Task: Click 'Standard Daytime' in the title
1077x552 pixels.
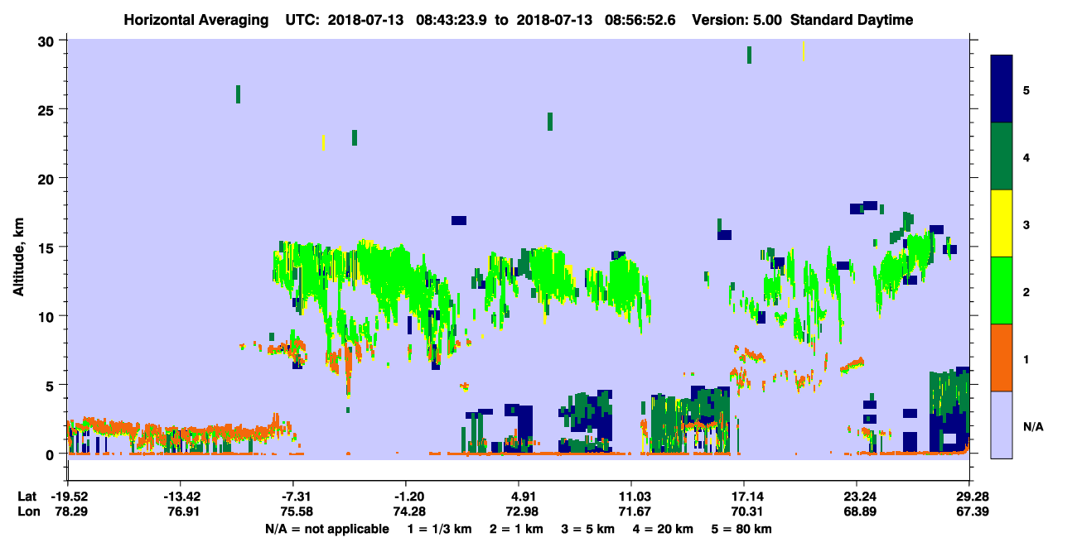Action: [852, 20]
